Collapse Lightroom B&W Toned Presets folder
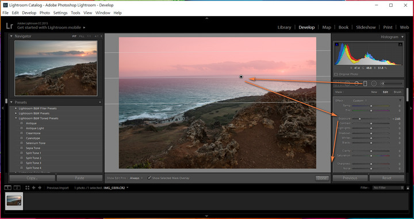This screenshot has width=414, height=219. point(16,118)
